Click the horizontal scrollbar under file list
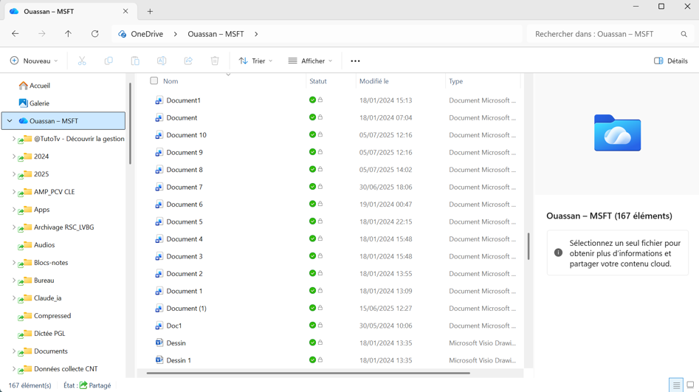The image size is (699, 392). pyautogui.click(x=308, y=373)
